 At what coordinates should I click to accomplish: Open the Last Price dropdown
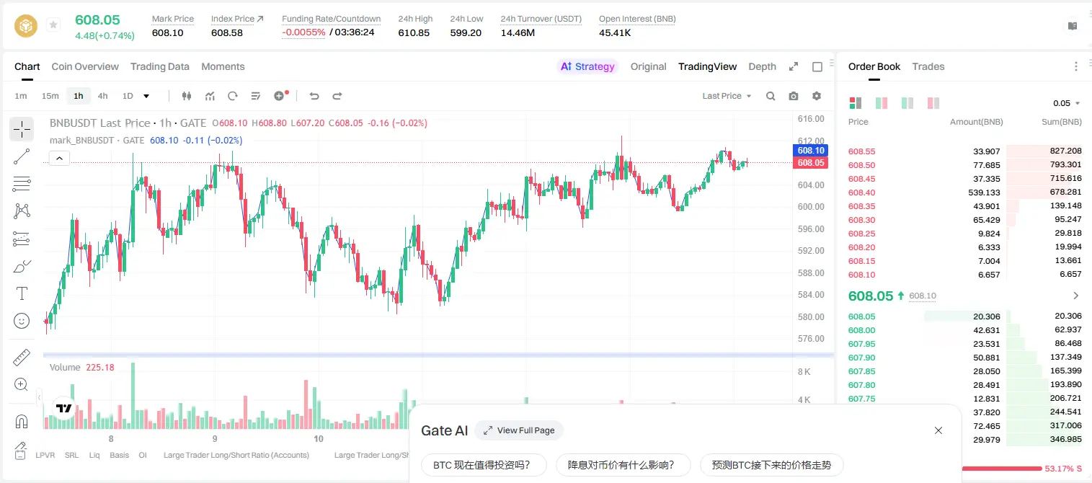point(727,96)
